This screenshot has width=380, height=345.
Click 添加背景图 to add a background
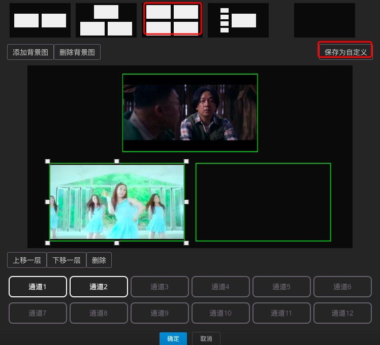(x=30, y=52)
